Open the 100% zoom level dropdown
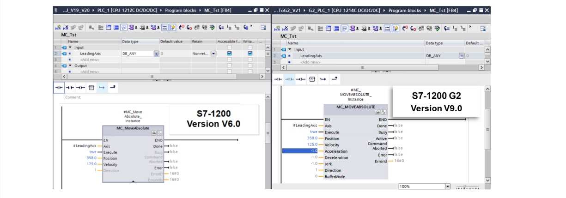Viewport: 566px width, 198px height. click(x=447, y=186)
